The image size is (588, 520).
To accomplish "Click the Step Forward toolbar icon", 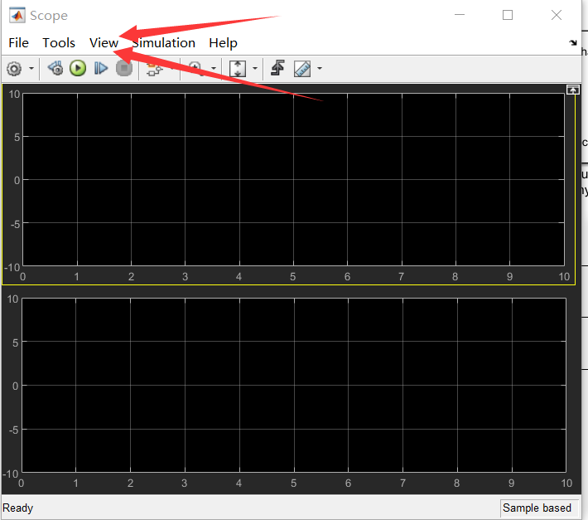I will [x=100, y=68].
